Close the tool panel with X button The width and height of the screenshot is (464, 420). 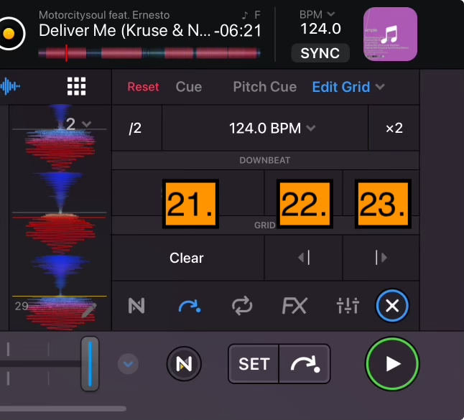tap(392, 306)
